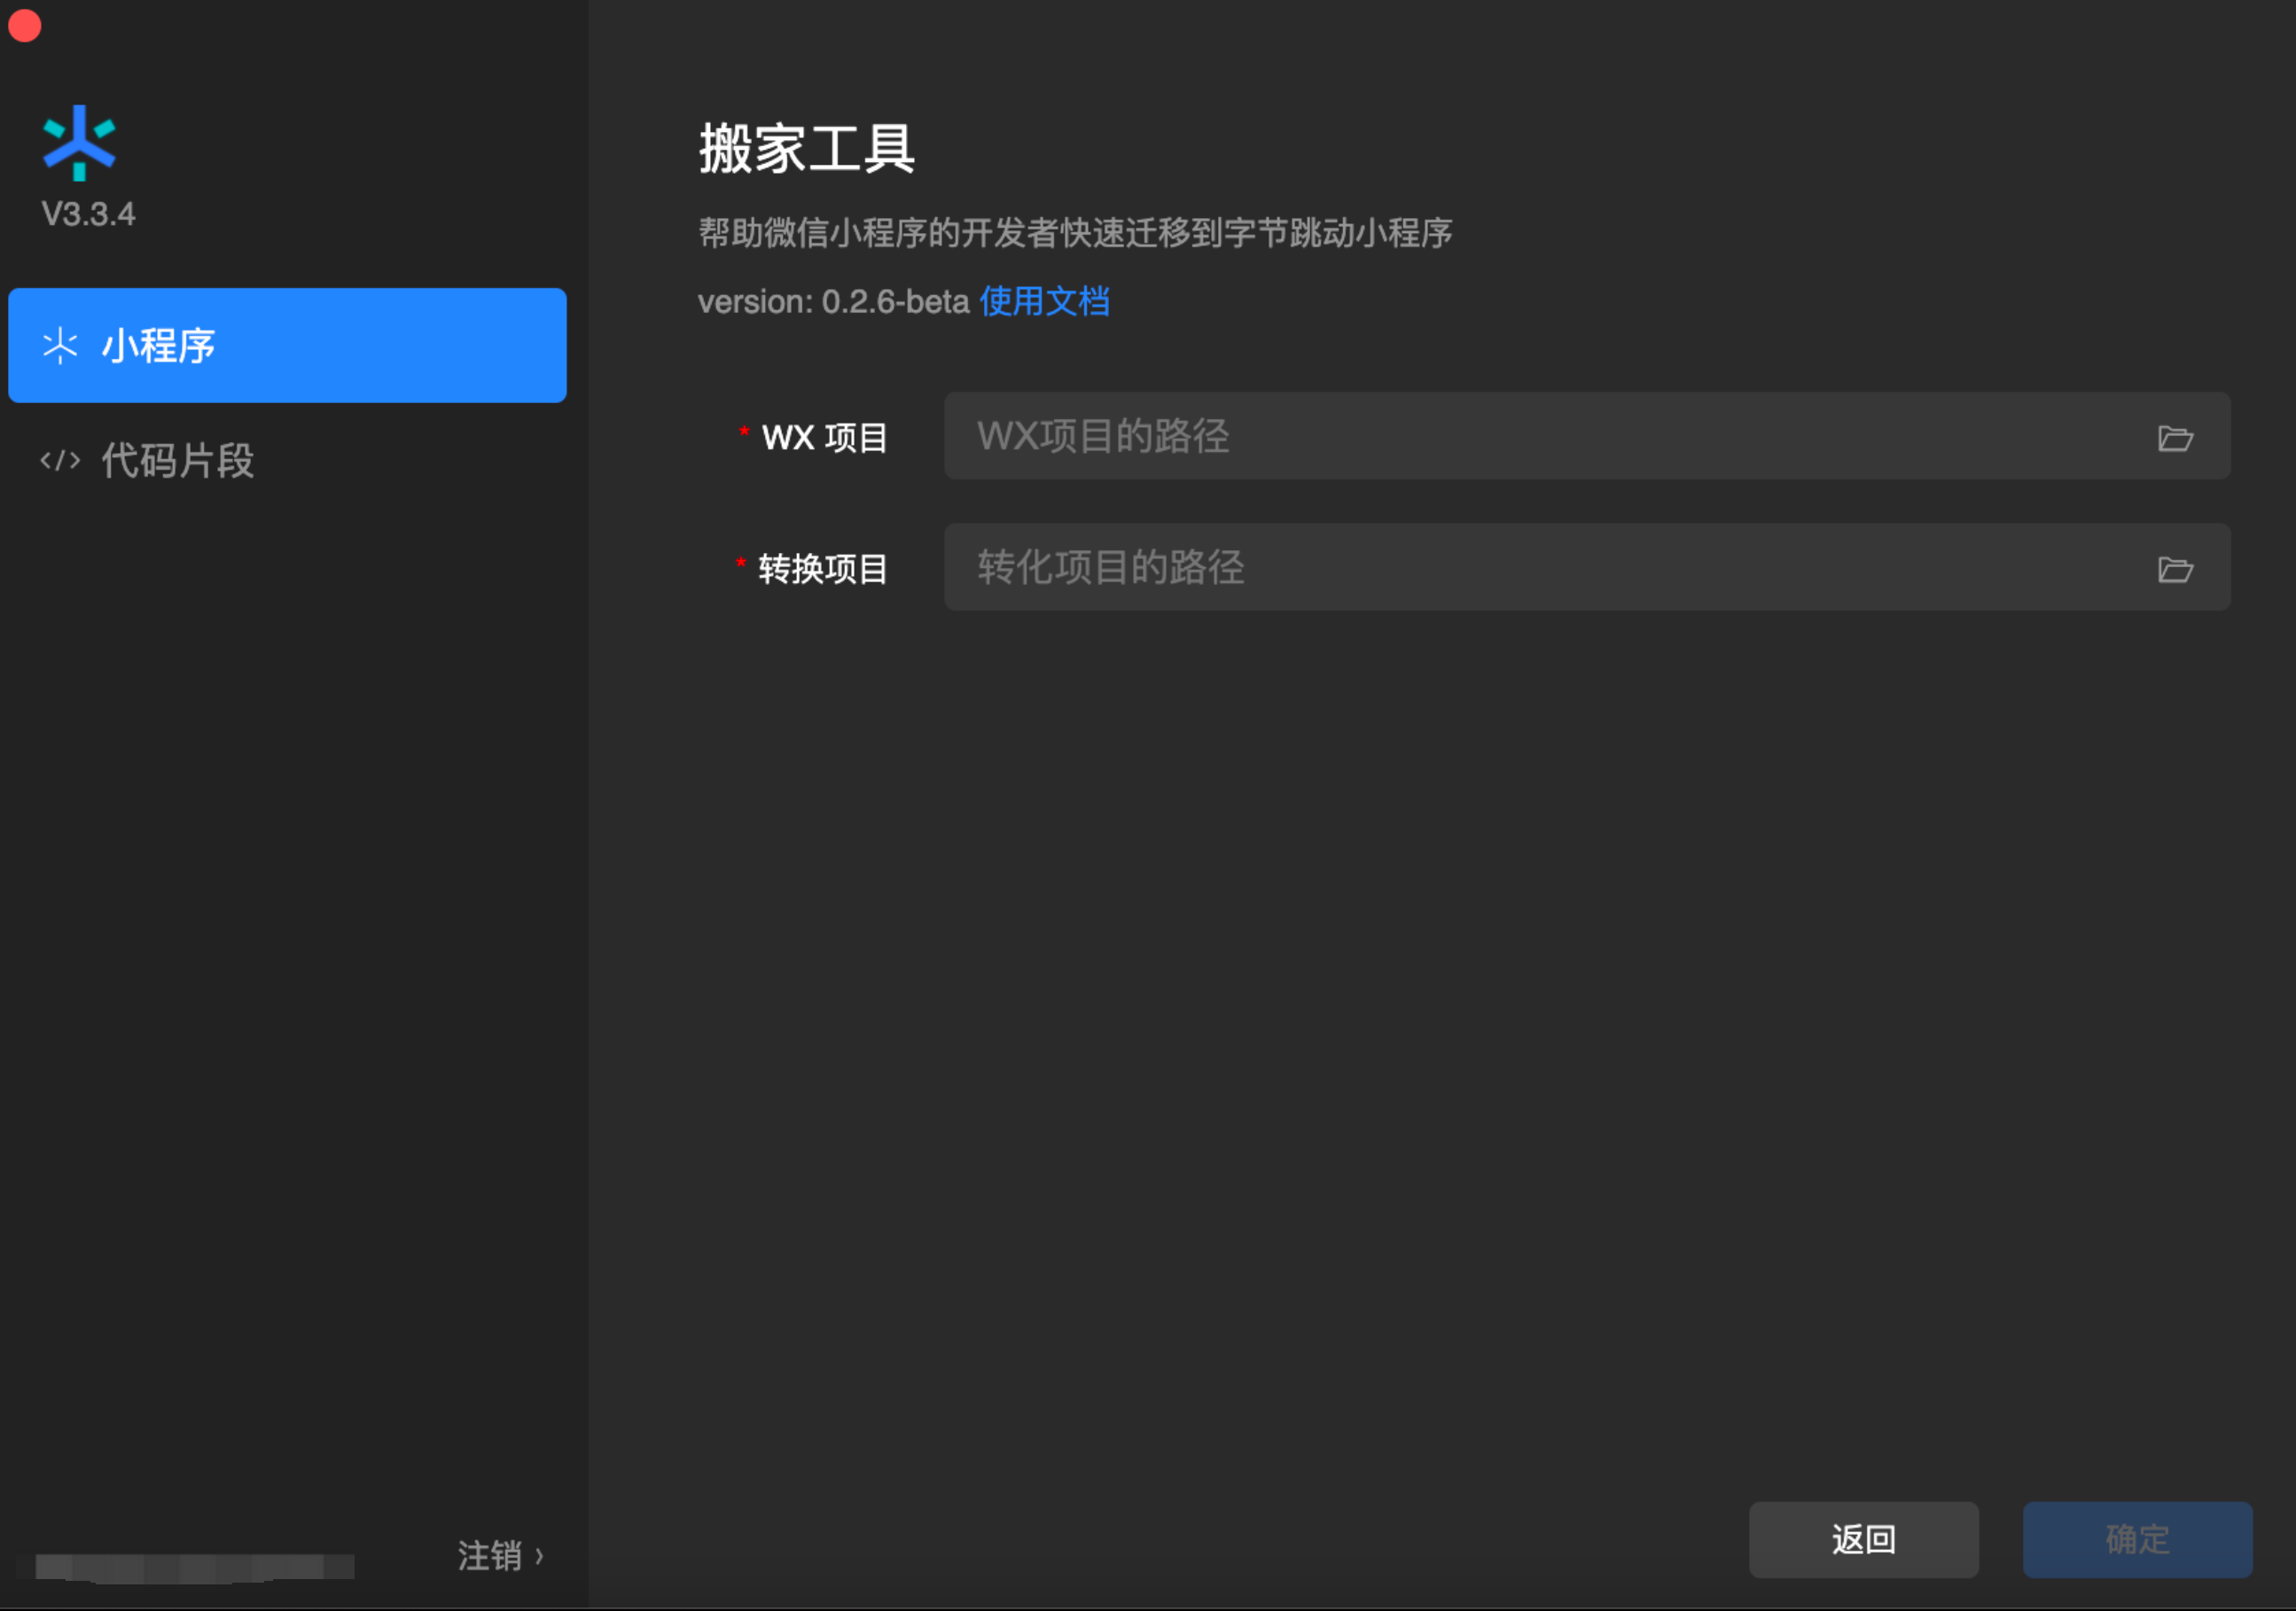Viewport: 2296px width, 1611px height.
Task: Click the folder icon in 转换项目 field
Action: coord(2174,569)
